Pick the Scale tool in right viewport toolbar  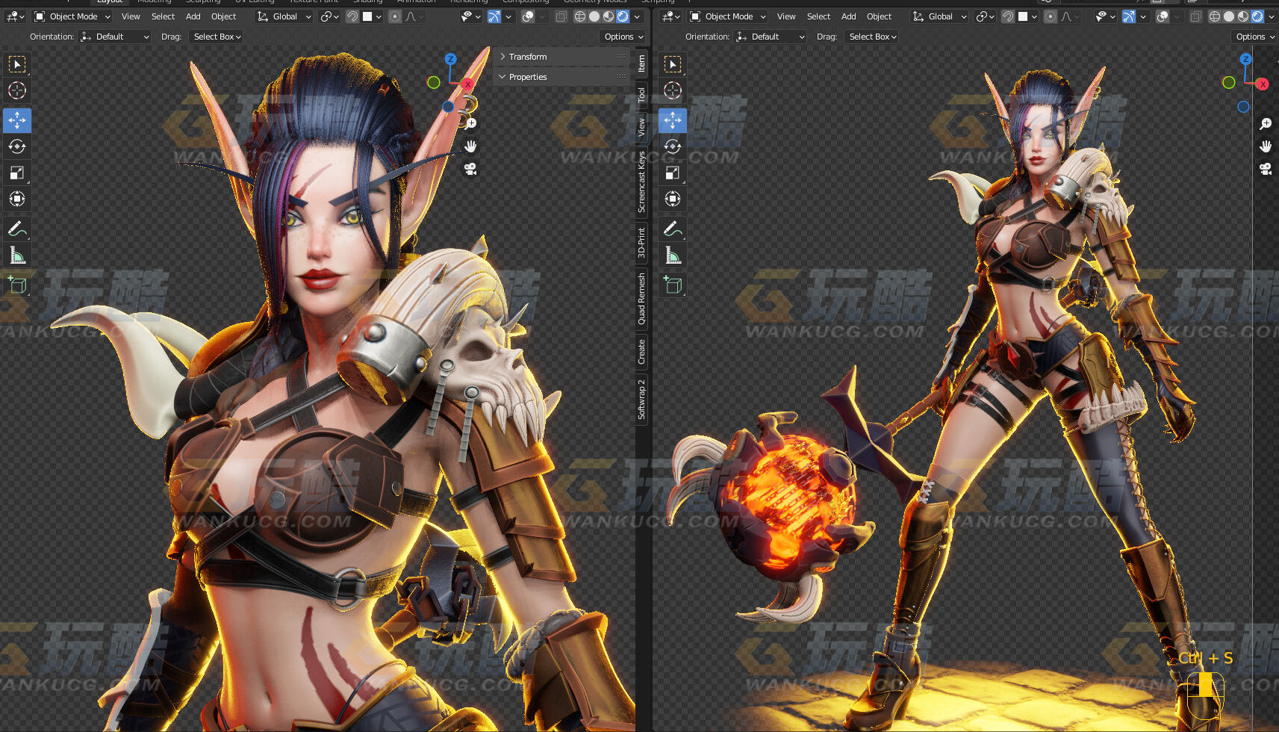coord(673,173)
